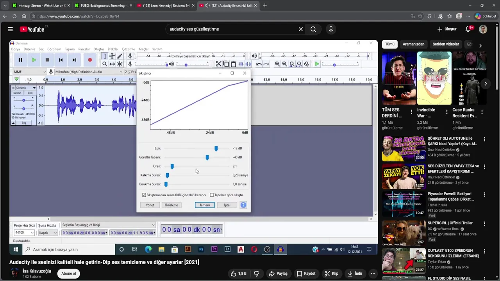Click the Eşik threshold slider handle

216,148
